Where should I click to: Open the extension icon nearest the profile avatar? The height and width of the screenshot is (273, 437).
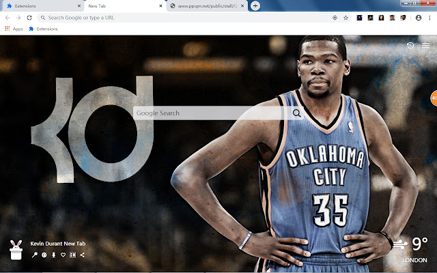point(403,18)
